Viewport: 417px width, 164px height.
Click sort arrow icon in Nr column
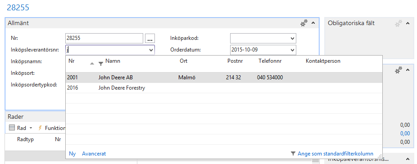[92, 64]
